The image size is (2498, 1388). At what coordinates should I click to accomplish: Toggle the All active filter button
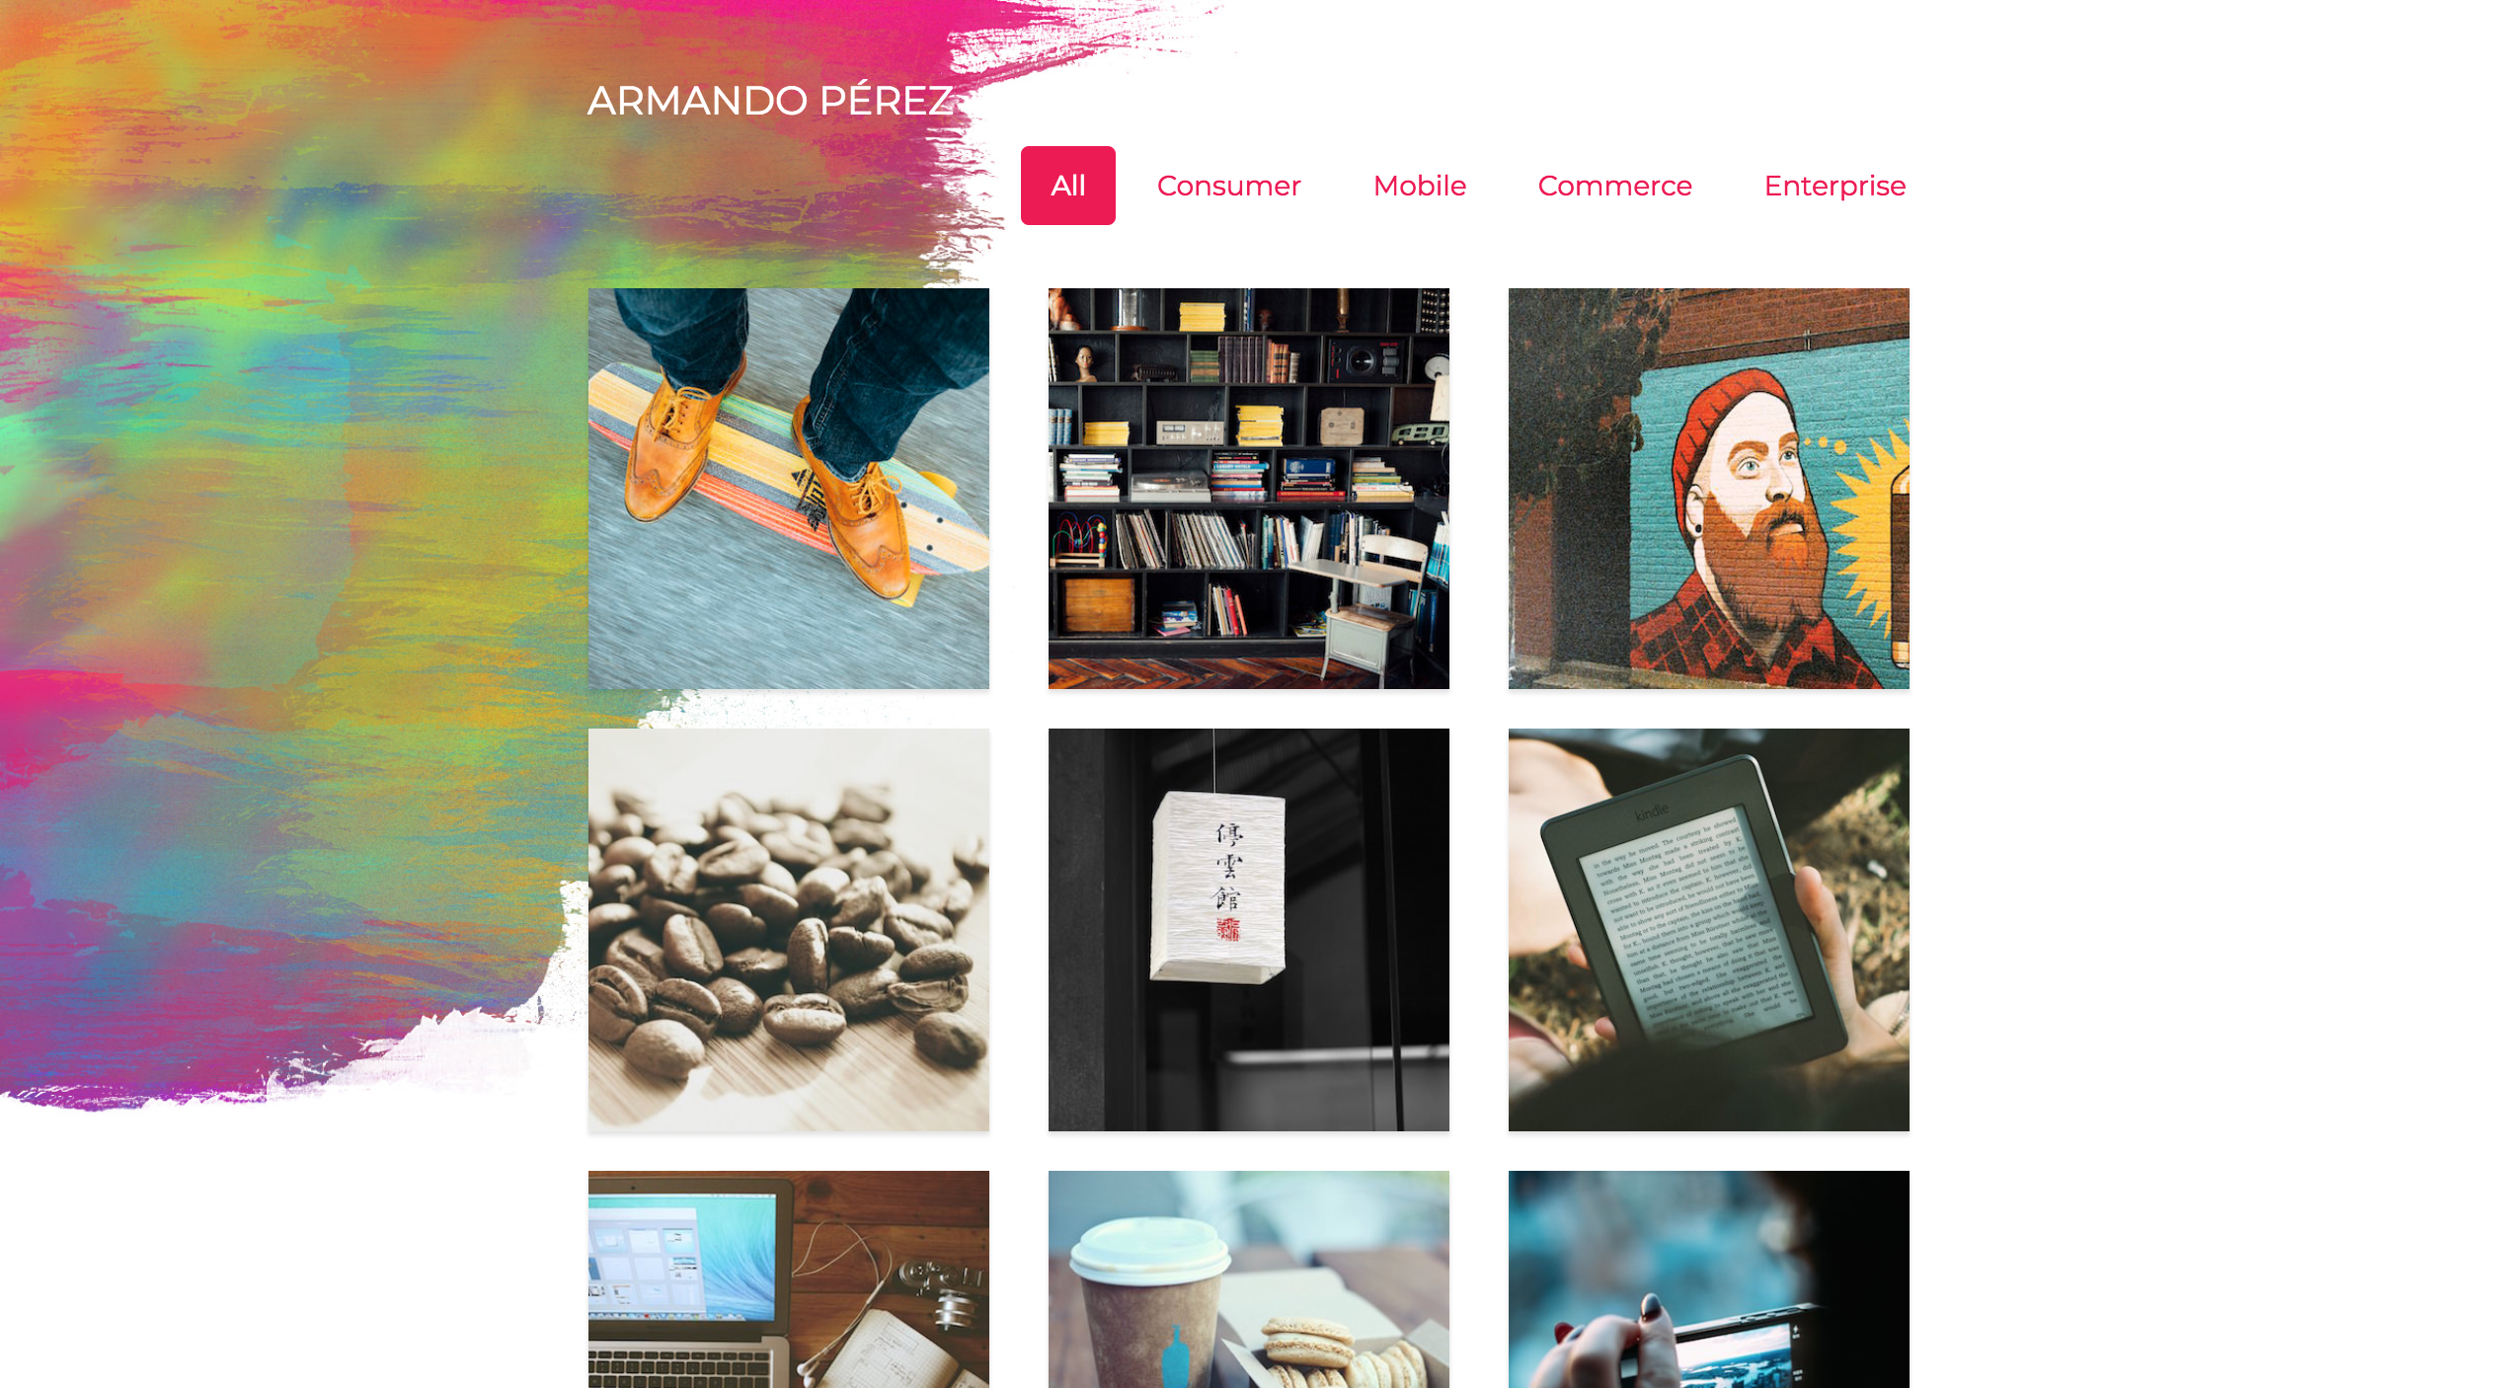click(1068, 185)
